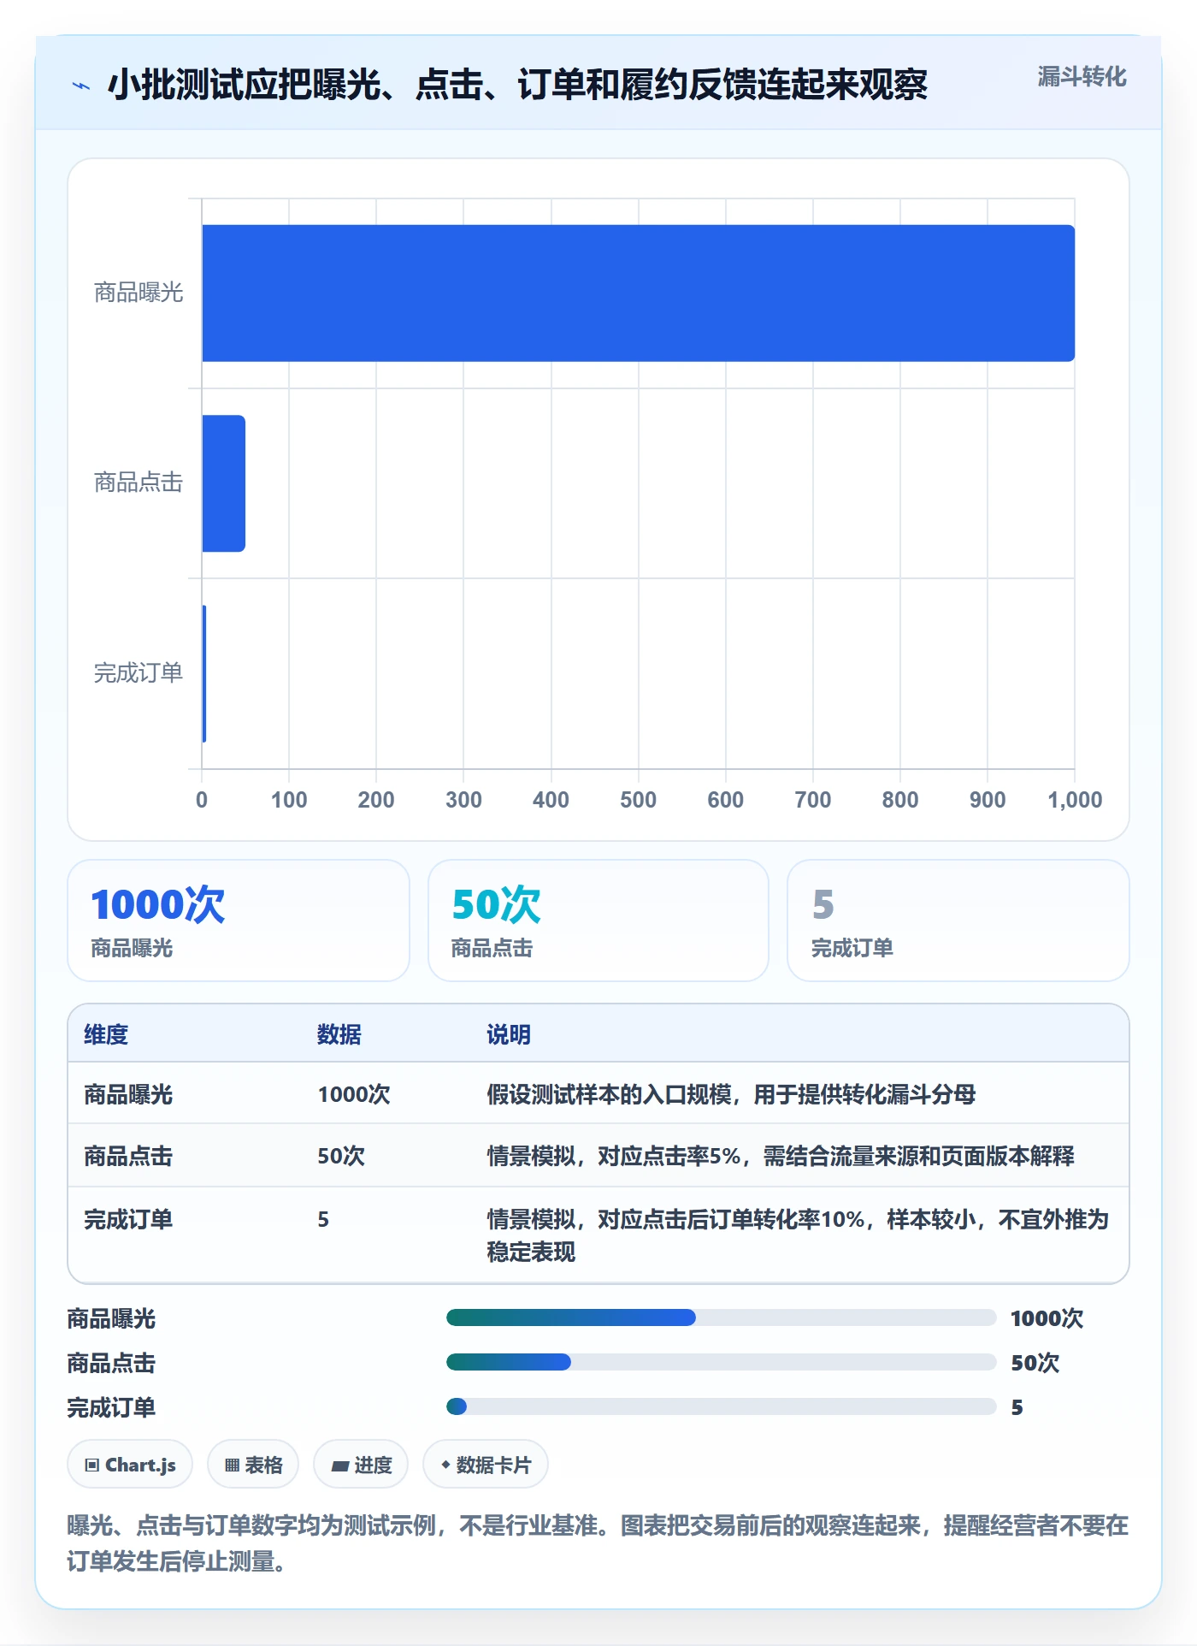Select the 1000次 商品曝光 data card
1197x1646 pixels.
tap(239, 921)
